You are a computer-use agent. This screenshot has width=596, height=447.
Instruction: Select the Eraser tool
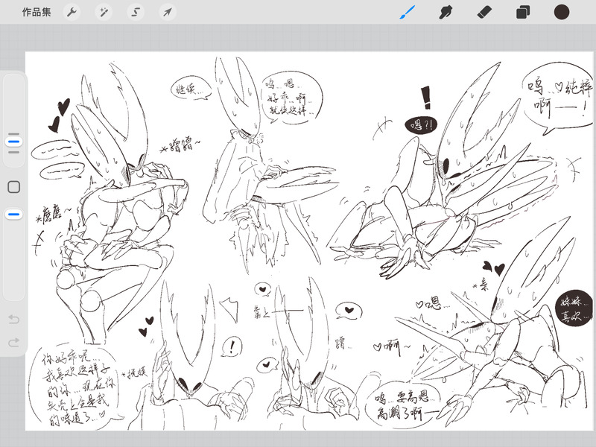tap(484, 12)
